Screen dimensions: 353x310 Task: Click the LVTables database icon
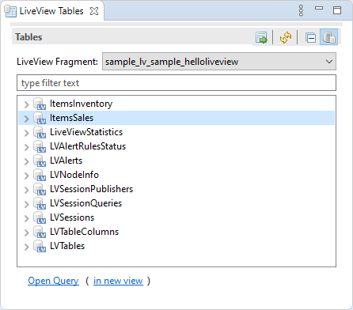[x=40, y=246]
